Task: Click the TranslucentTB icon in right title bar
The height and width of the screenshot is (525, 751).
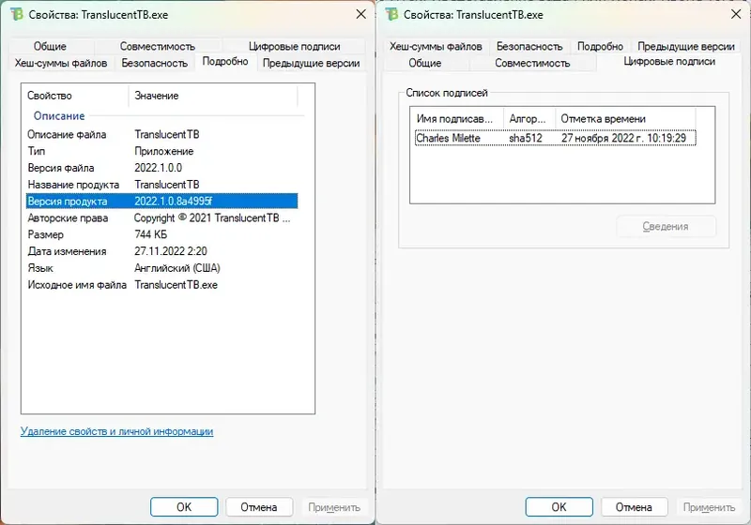Action: click(391, 14)
